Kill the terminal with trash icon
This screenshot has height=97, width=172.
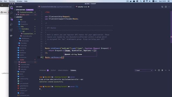tap(162, 70)
